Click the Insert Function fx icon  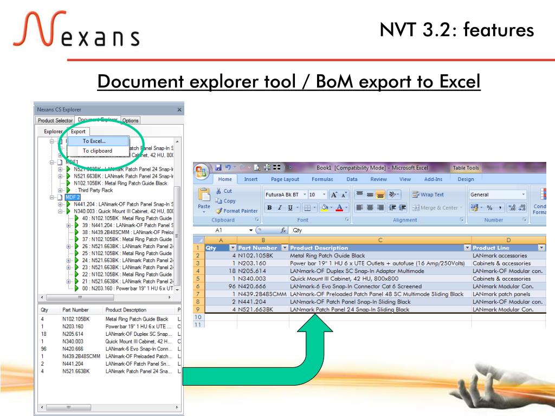(283, 230)
